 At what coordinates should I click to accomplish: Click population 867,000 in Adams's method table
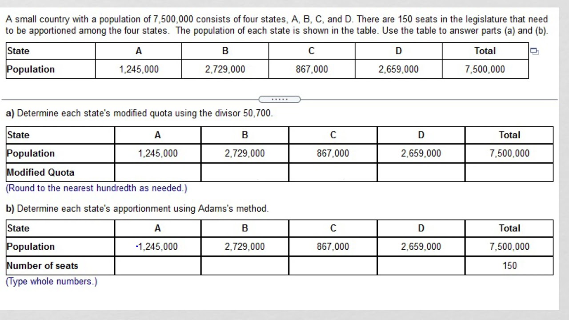pos(333,247)
